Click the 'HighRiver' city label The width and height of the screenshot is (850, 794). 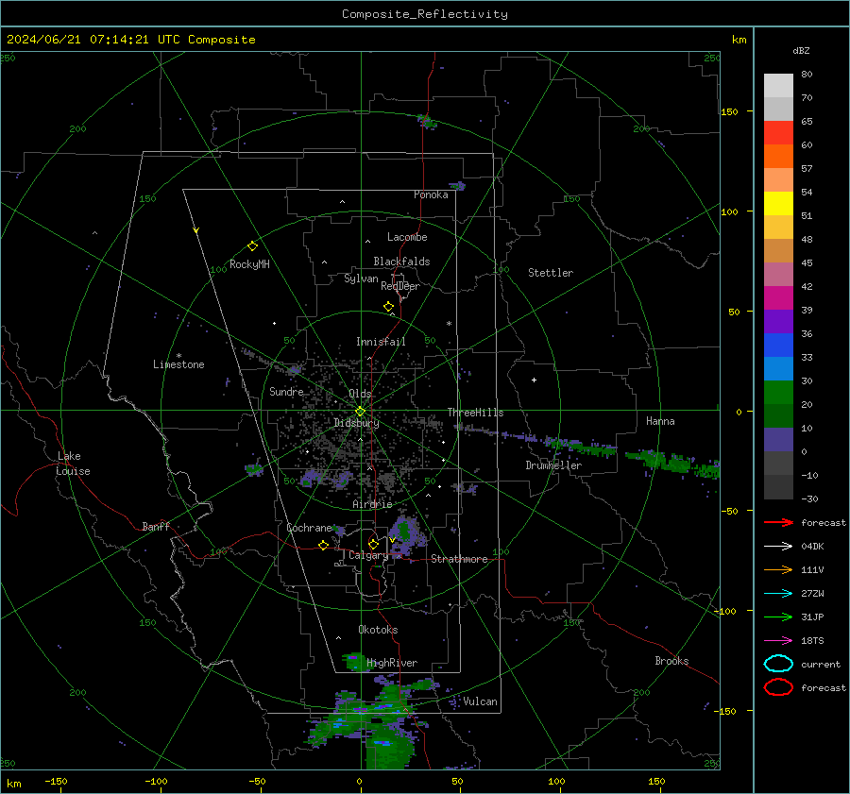click(x=392, y=663)
